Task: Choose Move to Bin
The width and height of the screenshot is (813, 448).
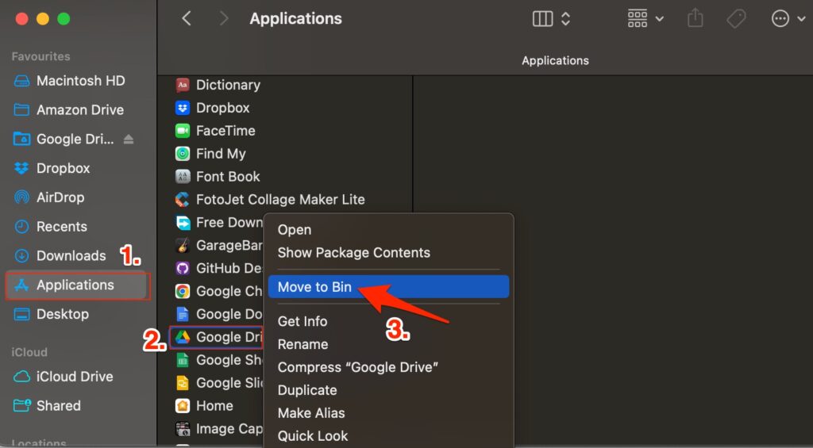Action: click(x=389, y=287)
